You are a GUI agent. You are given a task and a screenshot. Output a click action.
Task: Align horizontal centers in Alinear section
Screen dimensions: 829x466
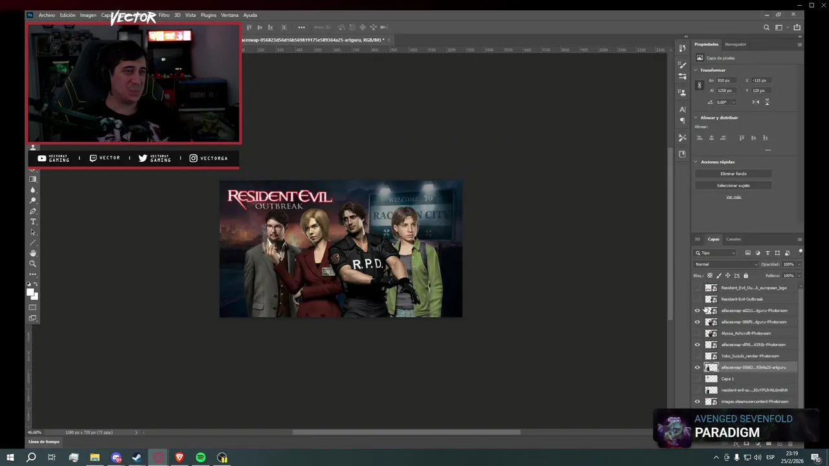tap(711, 138)
